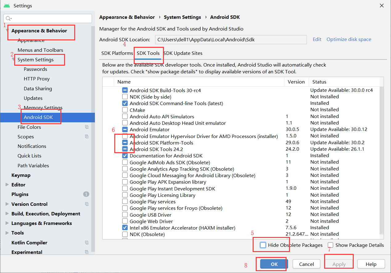Expand Build, Execution, Deployment arrow
Image resolution: width=391 pixels, height=273 pixels.
[7, 214]
